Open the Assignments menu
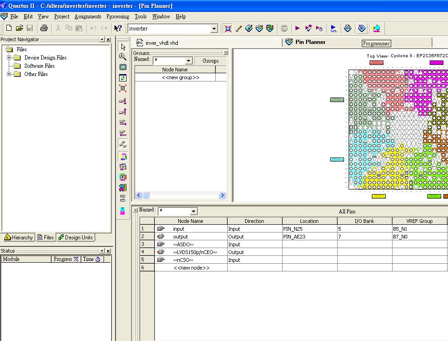The height and width of the screenshot is (341, 448). tap(88, 16)
